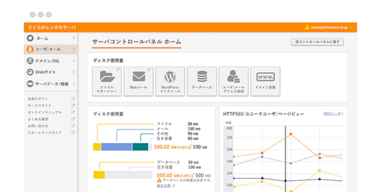Click the orange peak data point in chart
368x192 pixels.
coord(290,134)
